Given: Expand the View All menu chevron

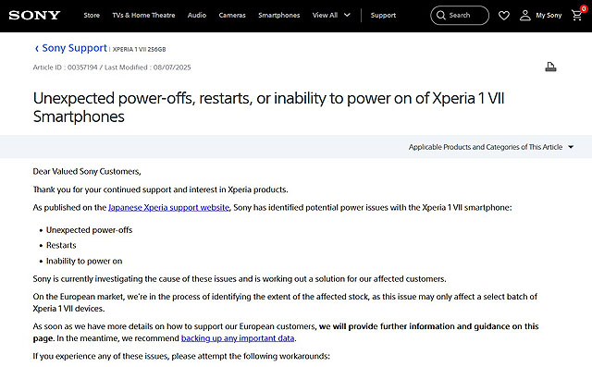Looking at the screenshot, I should click(x=347, y=15).
